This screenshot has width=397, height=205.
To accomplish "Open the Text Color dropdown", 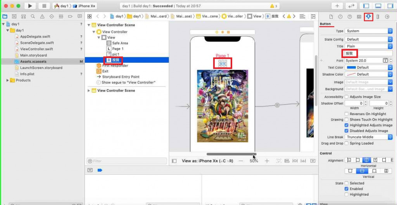I will pyautogui.click(x=390, y=67).
